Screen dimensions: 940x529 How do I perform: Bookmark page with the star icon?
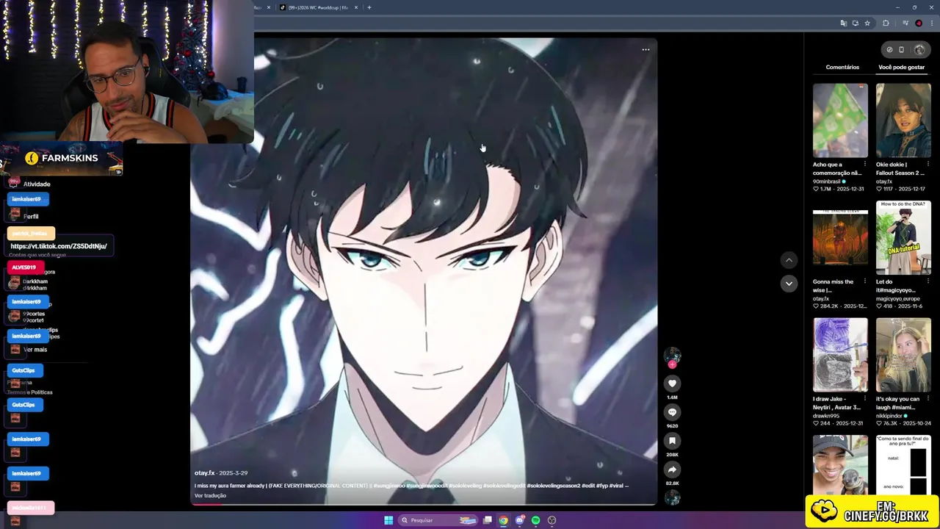(x=867, y=24)
